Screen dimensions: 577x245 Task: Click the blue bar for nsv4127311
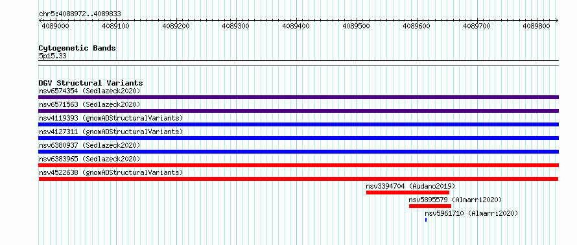pos(298,138)
